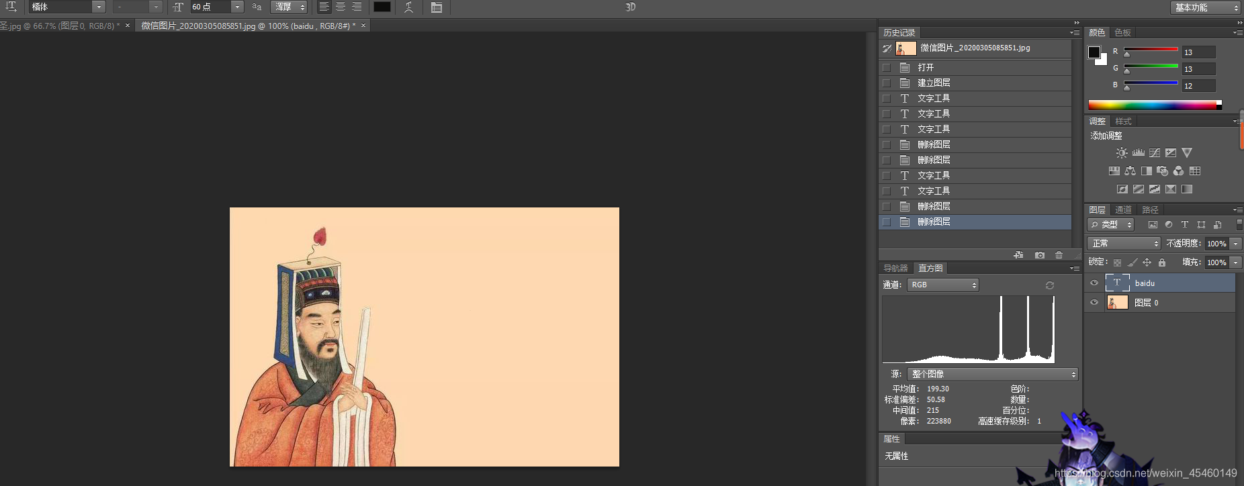Select the 打开 history state
The height and width of the screenshot is (486, 1244).
pyautogui.click(x=975, y=67)
